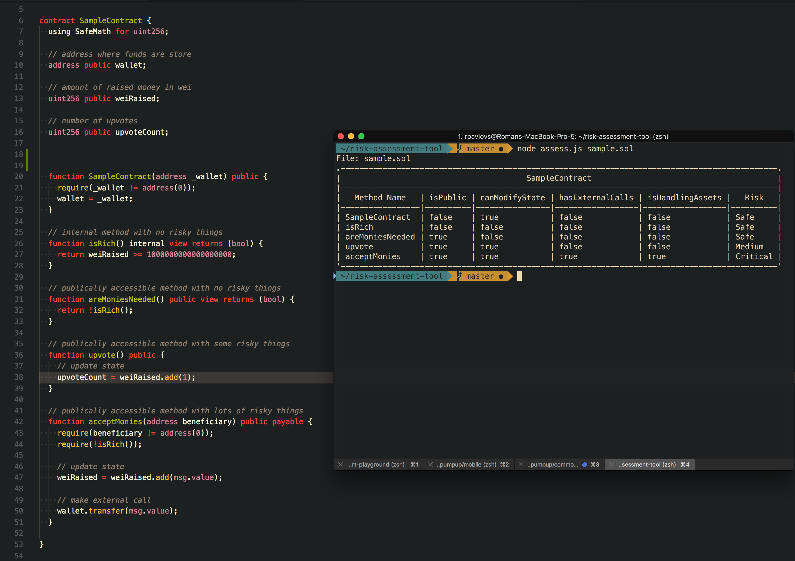Click '// number of upvotes' comment
The width and height of the screenshot is (795, 561).
tap(93, 121)
